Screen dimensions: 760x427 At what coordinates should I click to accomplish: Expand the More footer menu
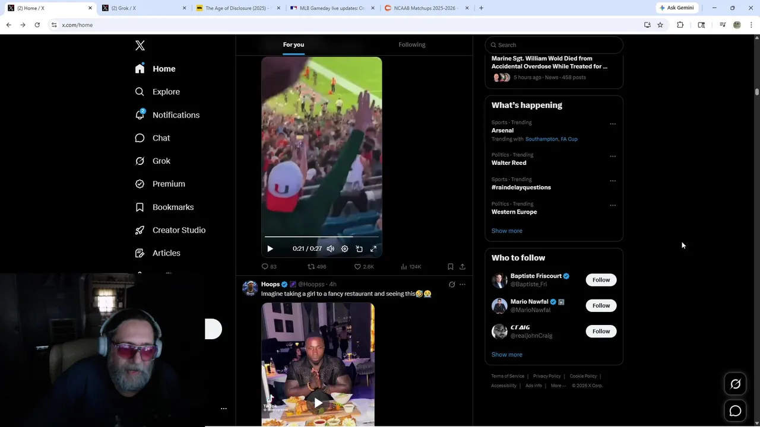click(558, 385)
